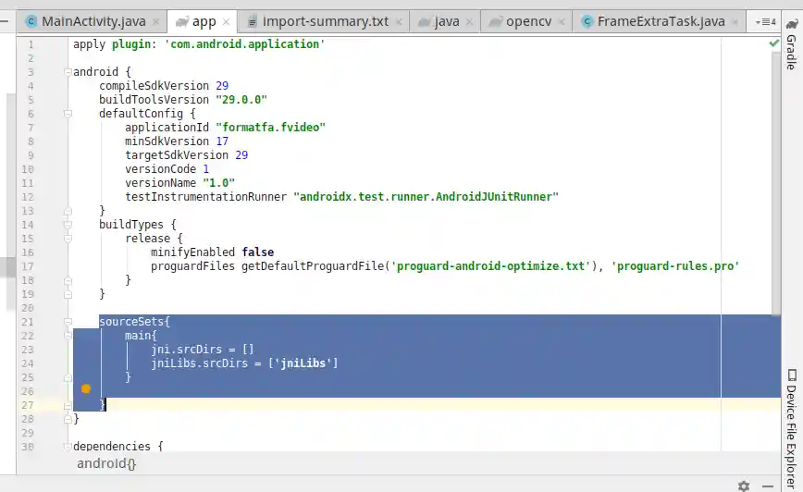Collapse the android block fold marker
Image resolution: width=803 pixels, height=492 pixels.
(x=68, y=72)
